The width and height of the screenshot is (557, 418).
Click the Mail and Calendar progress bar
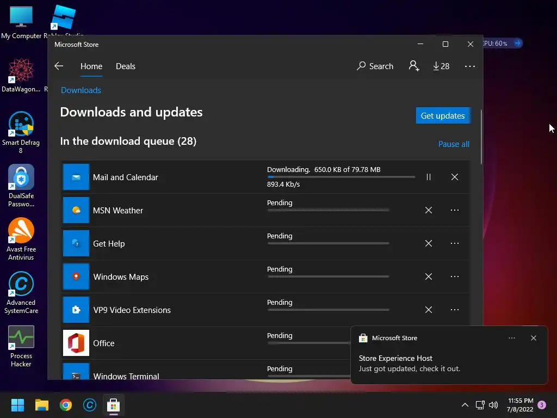pyautogui.click(x=341, y=177)
